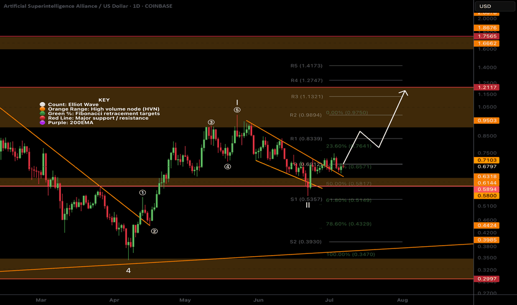Click the R2 (0.9894) pivot label
The image size is (517, 305).
pyautogui.click(x=306, y=115)
